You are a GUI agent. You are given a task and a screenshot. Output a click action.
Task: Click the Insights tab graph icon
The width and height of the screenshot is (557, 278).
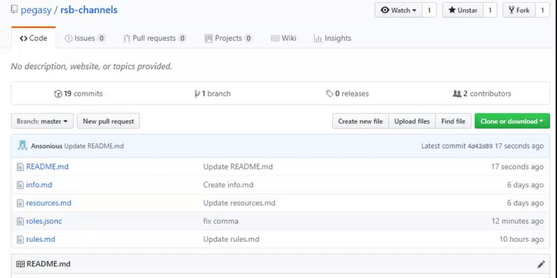click(x=318, y=39)
